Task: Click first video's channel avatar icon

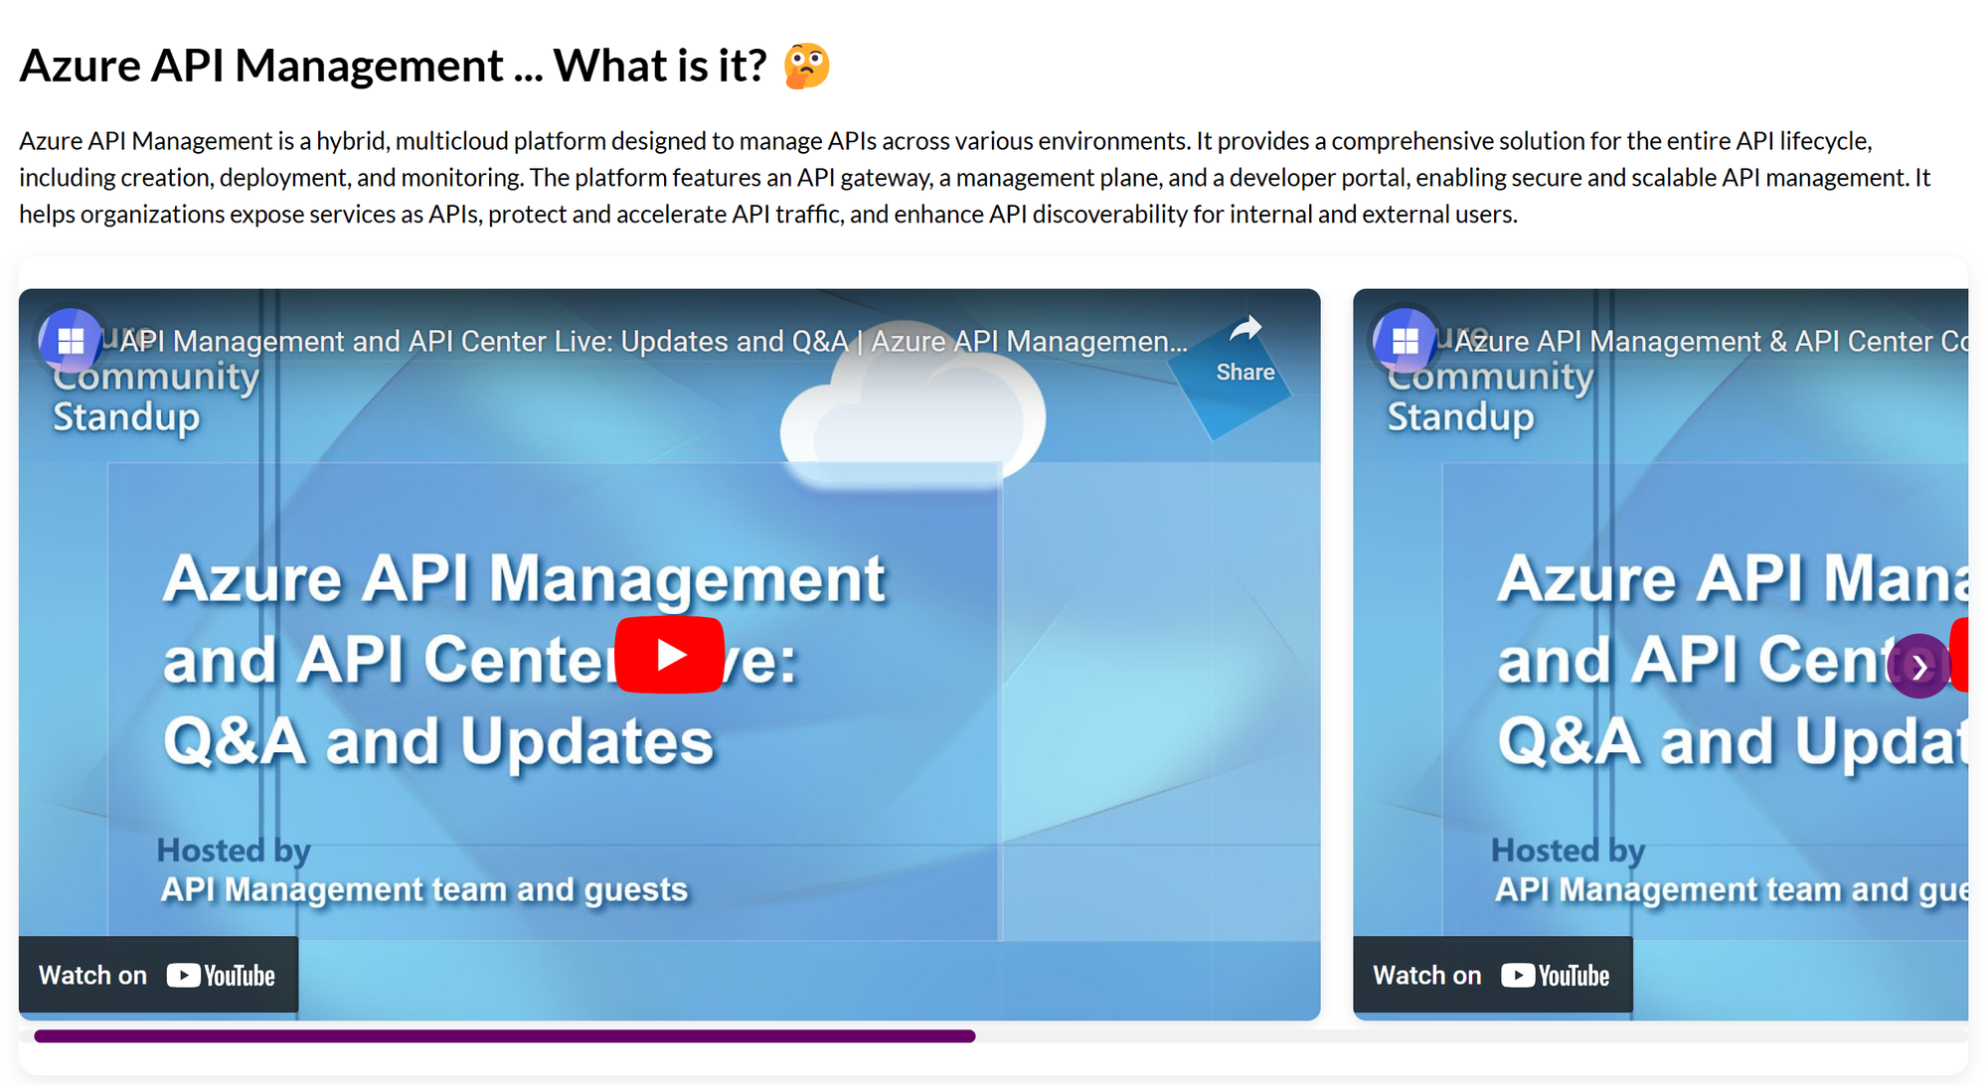Action: [71, 341]
